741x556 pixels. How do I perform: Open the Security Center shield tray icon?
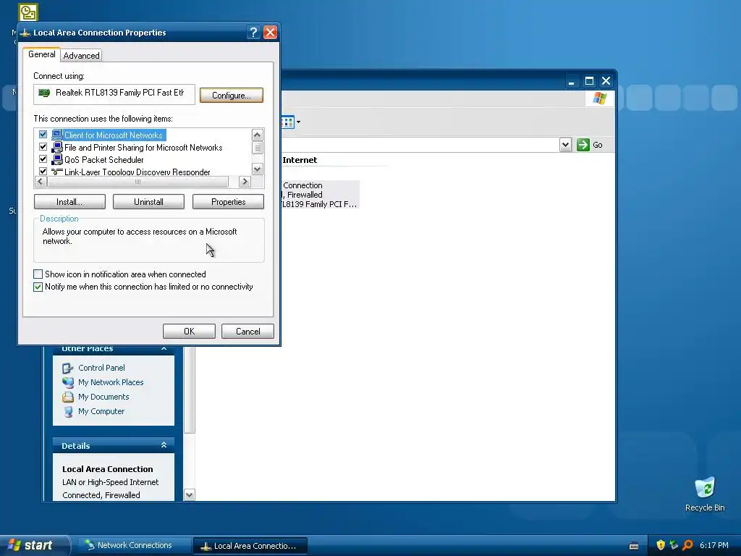[x=661, y=545]
